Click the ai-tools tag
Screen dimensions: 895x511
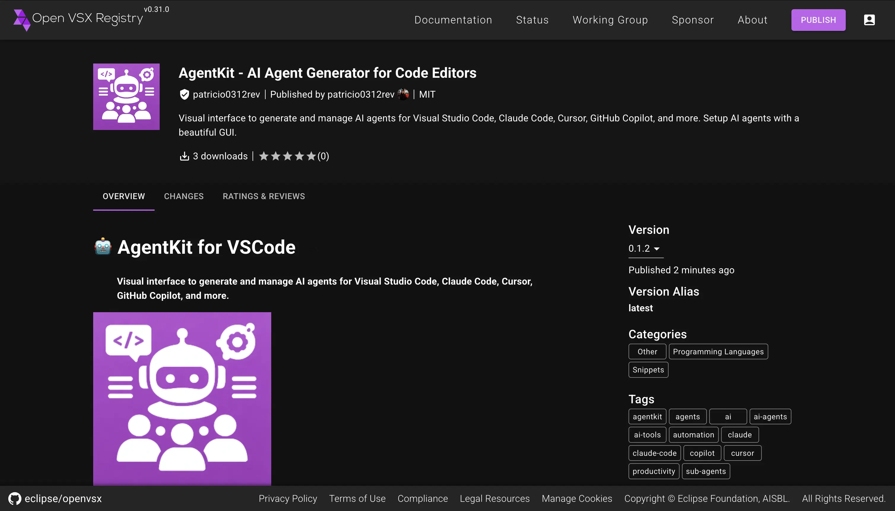[x=647, y=435]
